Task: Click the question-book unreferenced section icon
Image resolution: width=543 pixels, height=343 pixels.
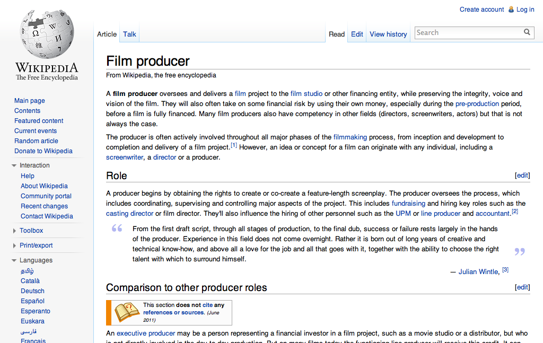Action: [127, 312]
